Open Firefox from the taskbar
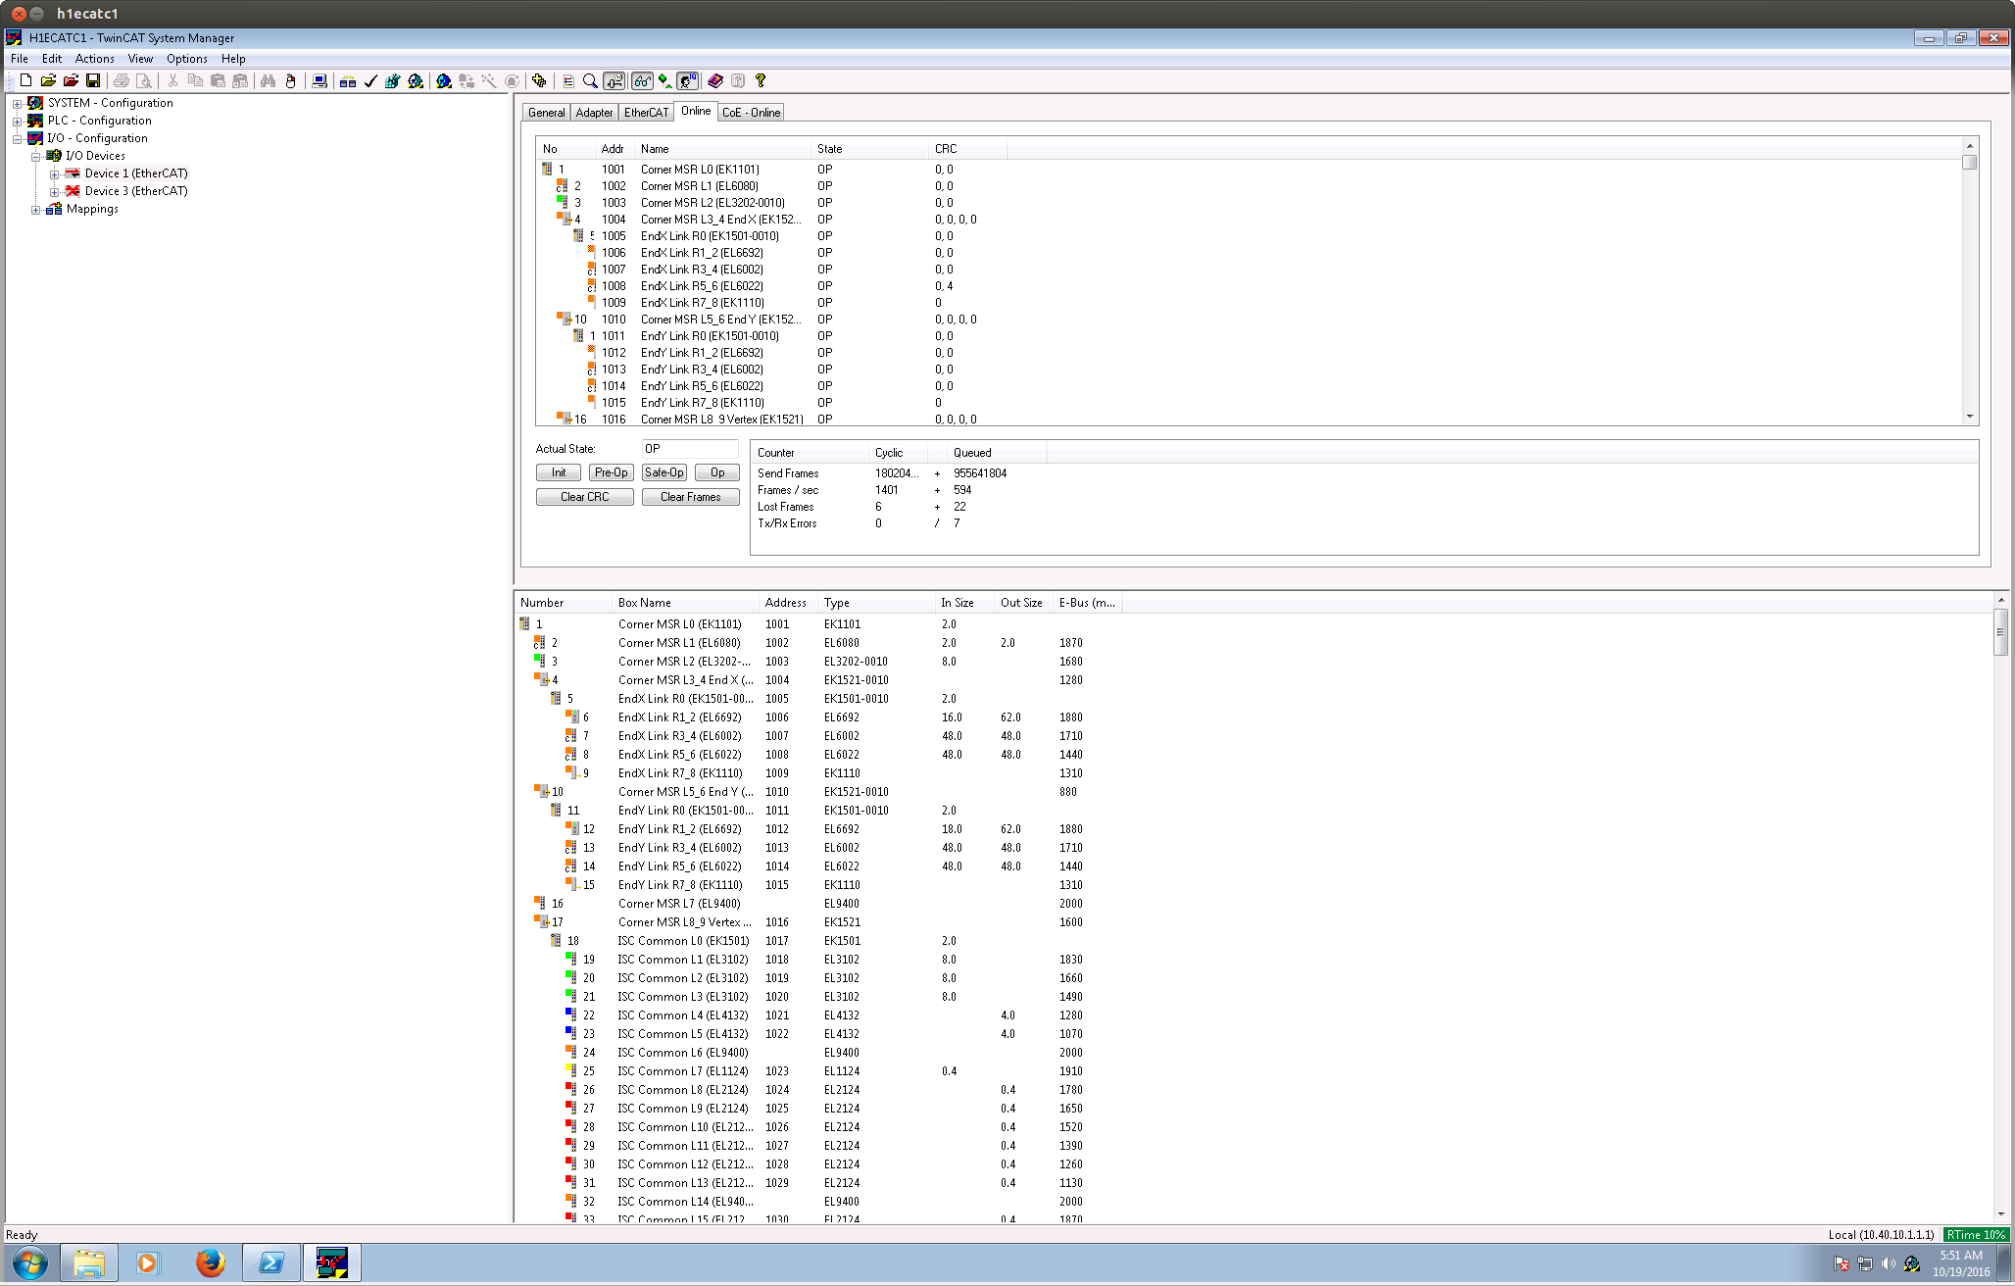2015x1286 pixels. [x=210, y=1263]
